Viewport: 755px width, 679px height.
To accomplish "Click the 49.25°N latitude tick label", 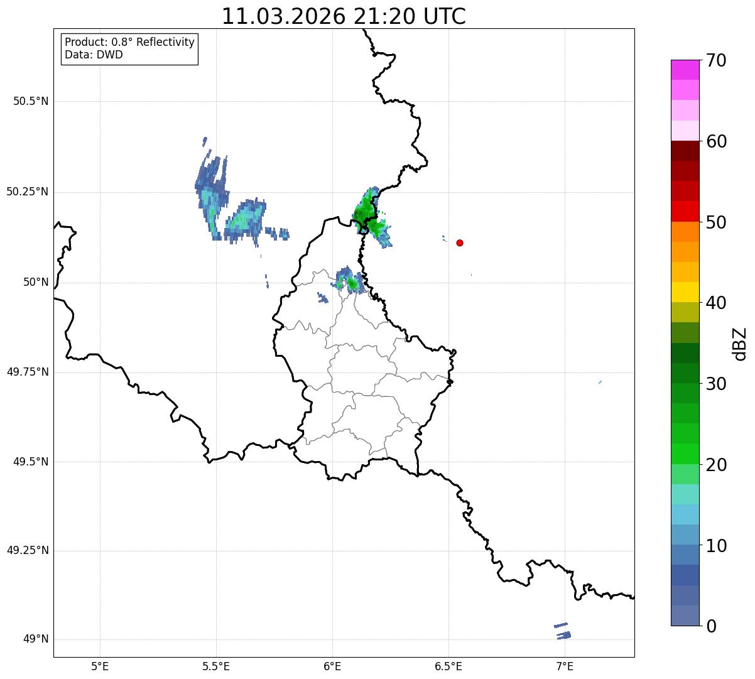I will point(28,551).
